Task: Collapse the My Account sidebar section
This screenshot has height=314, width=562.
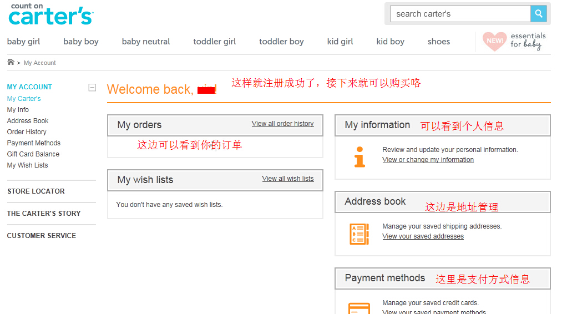Action: 92,88
